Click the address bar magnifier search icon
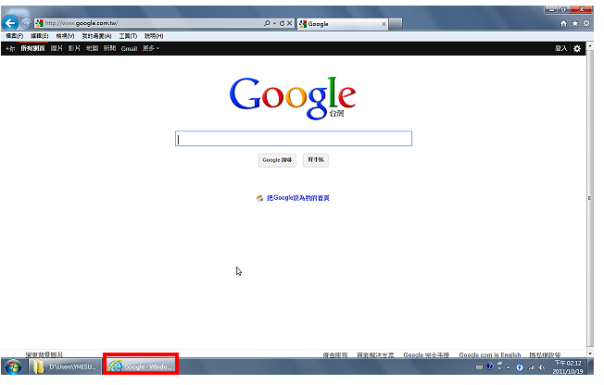This screenshot has height=385, width=604. pos(267,23)
